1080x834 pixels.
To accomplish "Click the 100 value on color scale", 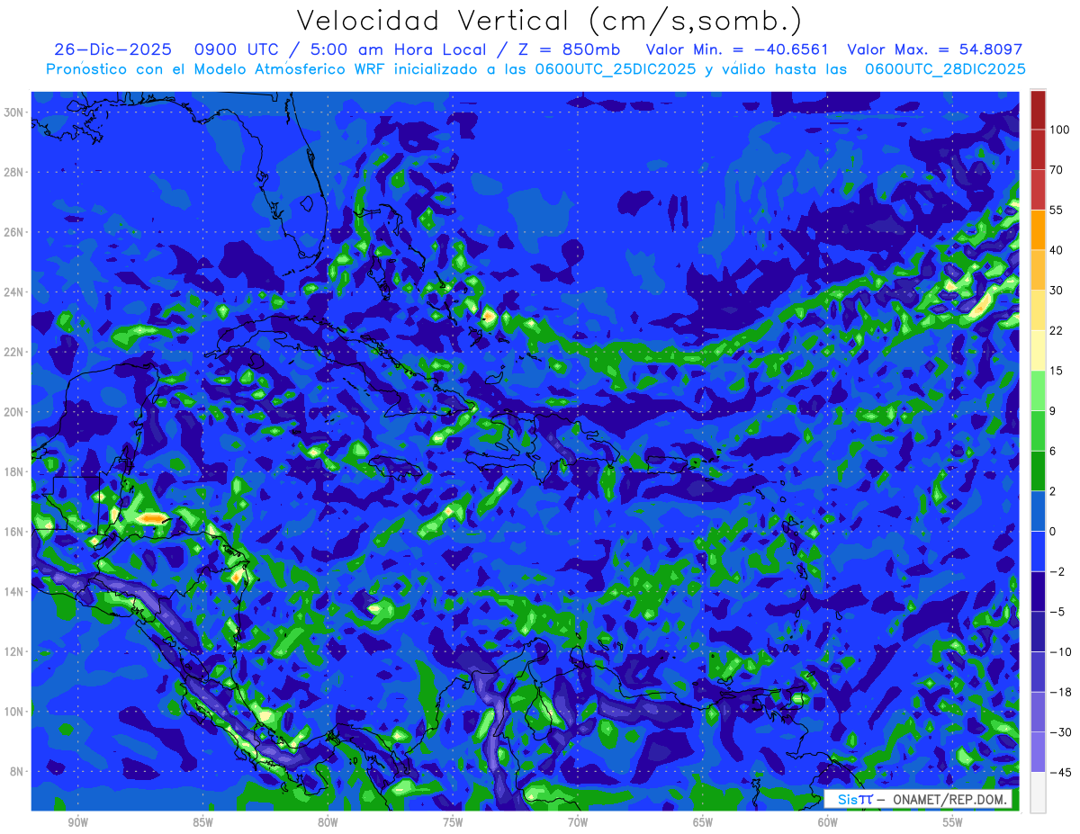I will pyautogui.click(x=1059, y=130).
